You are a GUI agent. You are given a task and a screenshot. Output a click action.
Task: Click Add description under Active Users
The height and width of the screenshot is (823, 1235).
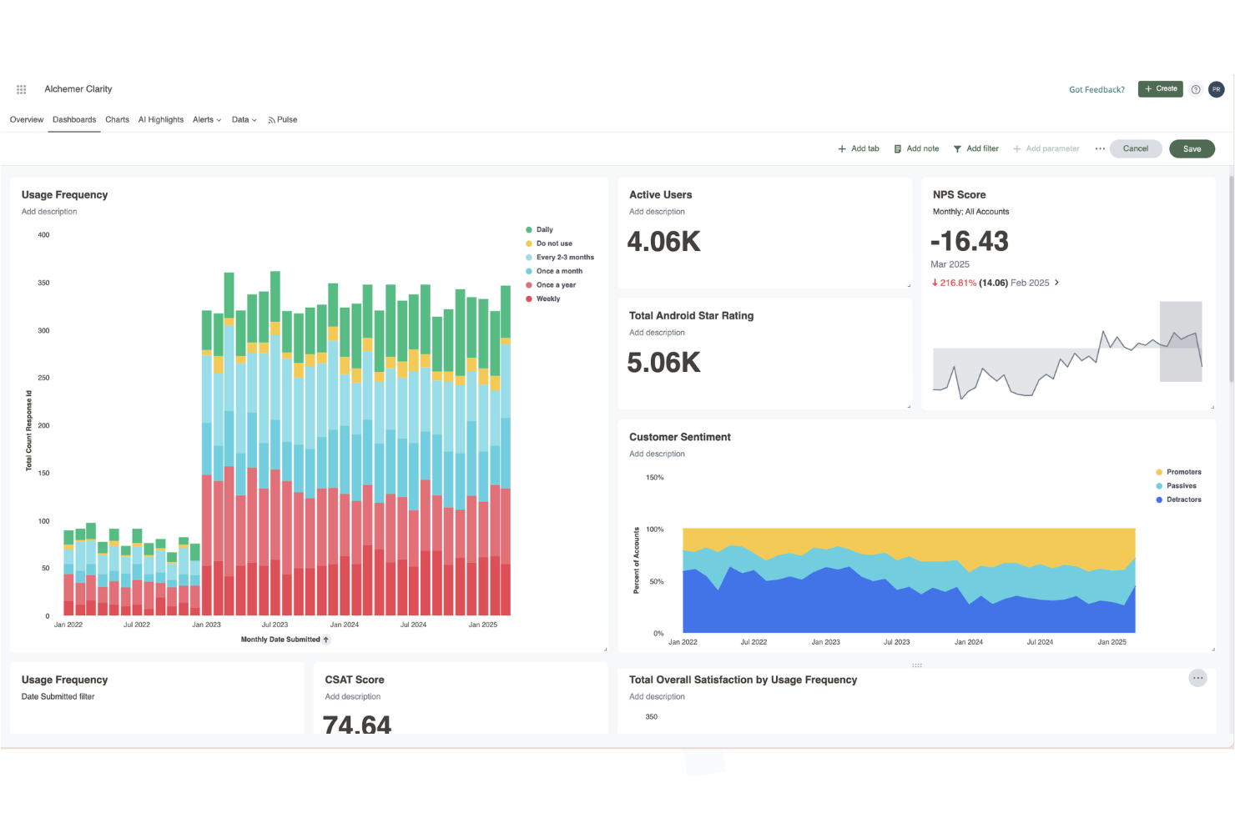coord(657,211)
